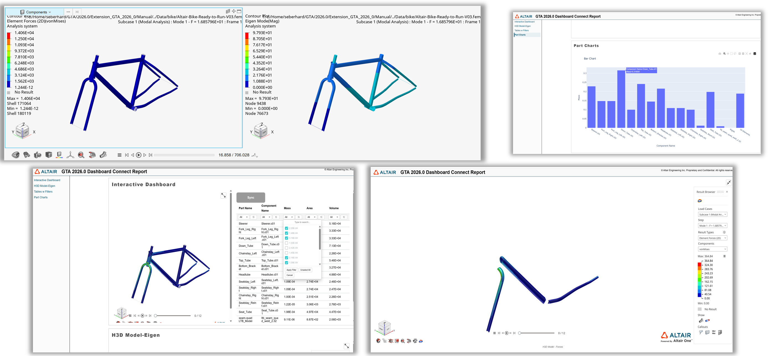This screenshot has width=768, height=356.
Task: Open Tables w Filters in left navigation
Action: tap(43, 192)
